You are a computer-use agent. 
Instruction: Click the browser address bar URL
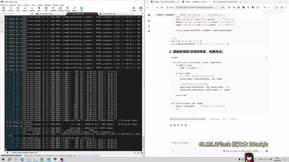pyautogui.click(x=194, y=8)
